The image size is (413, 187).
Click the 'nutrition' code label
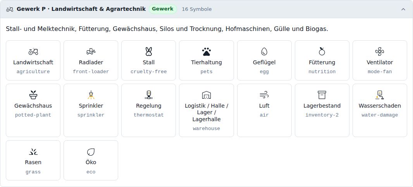click(322, 72)
